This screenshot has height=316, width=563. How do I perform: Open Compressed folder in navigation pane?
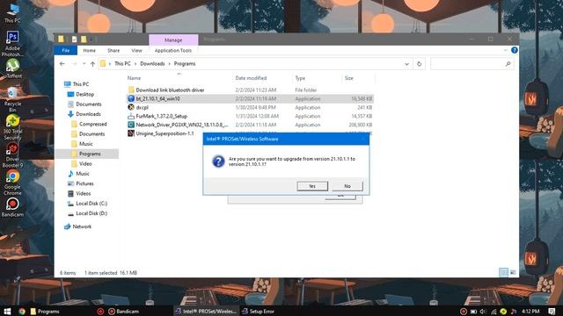tap(92, 124)
